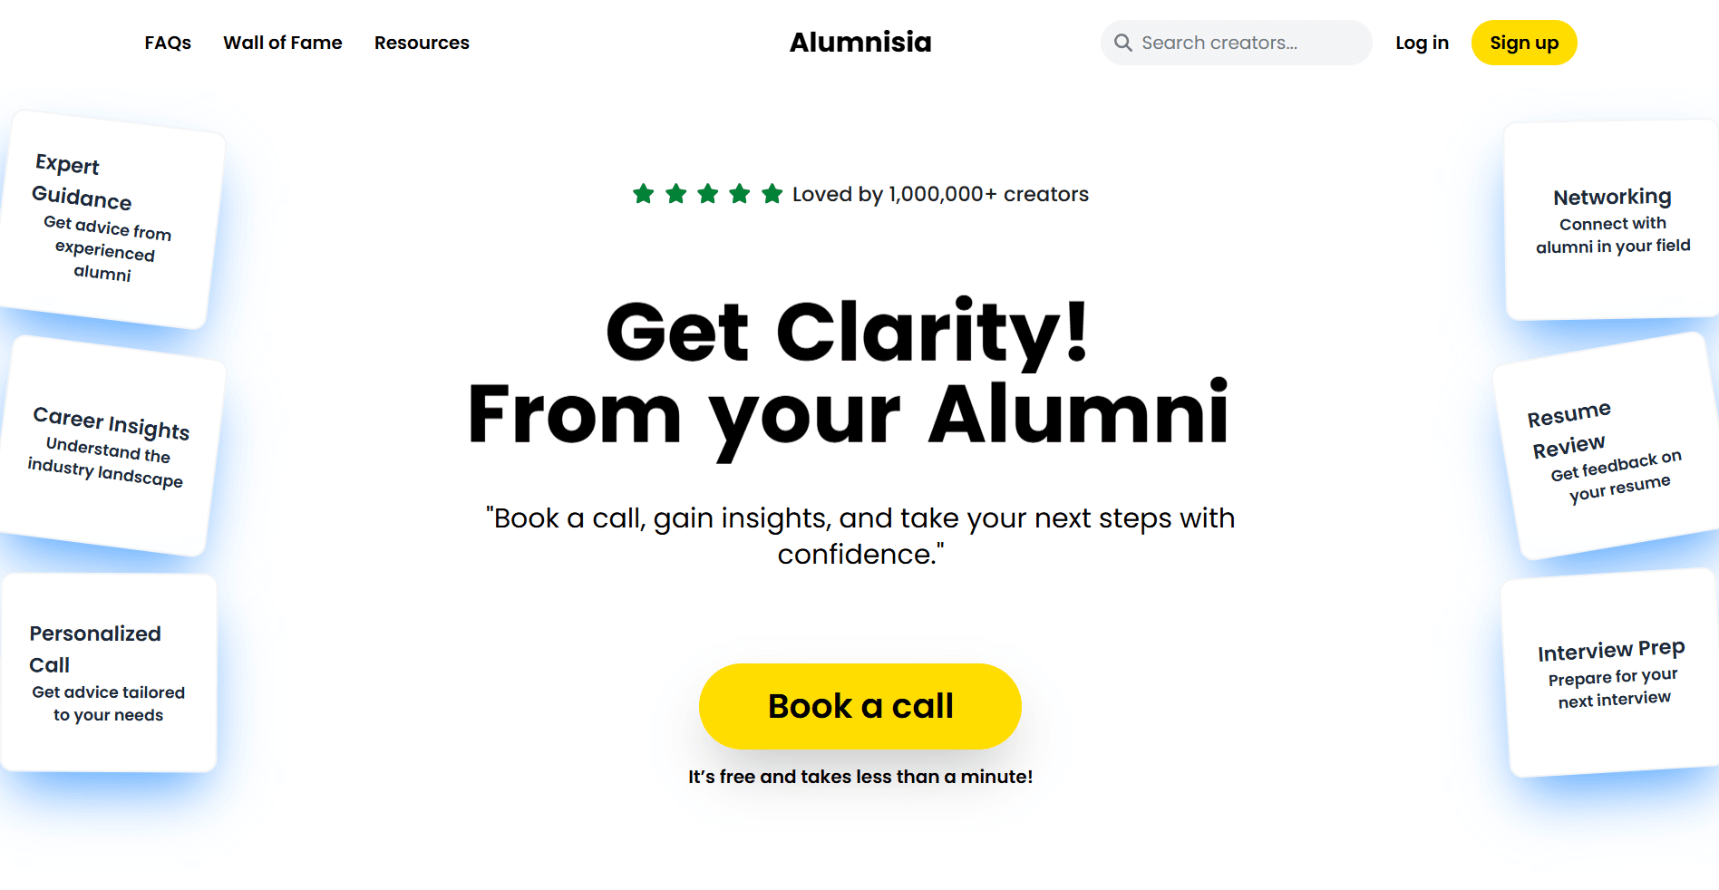Select the Expert Guidance card
Image resolution: width=1719 pixels, height=890 pixels.
coord(107,219)
